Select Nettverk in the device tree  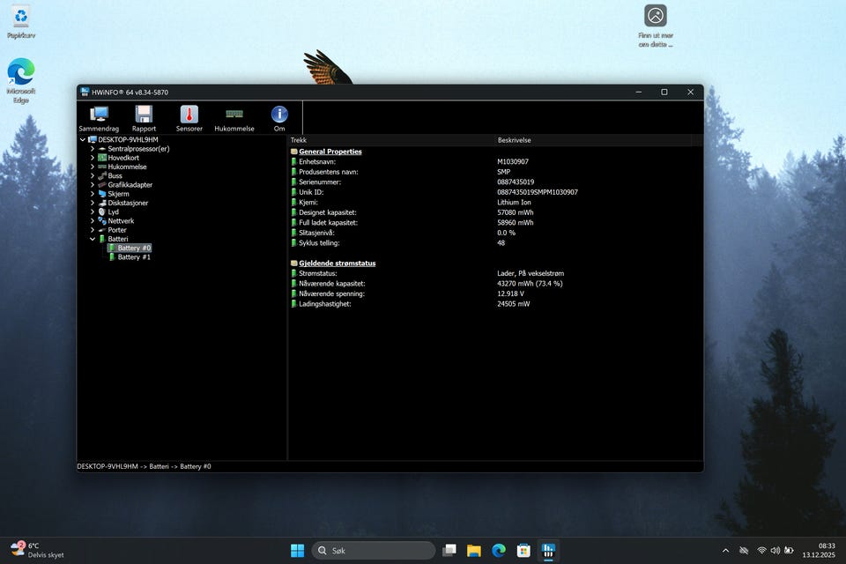click(121, 221)
